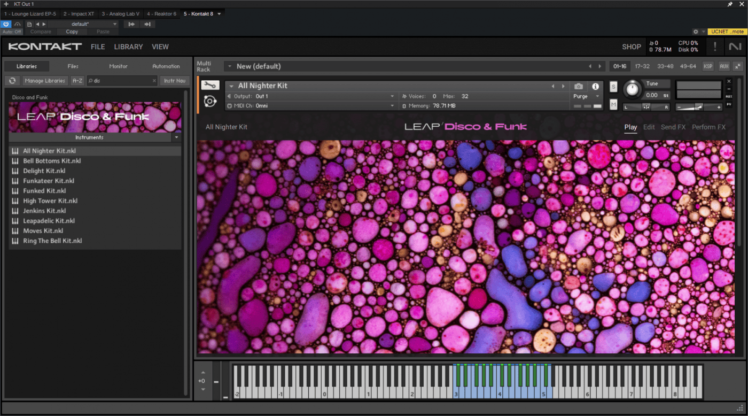The image size is (748, 416).
Task: Shift keyboard octave up arrow
Action: tap(202, 373)
